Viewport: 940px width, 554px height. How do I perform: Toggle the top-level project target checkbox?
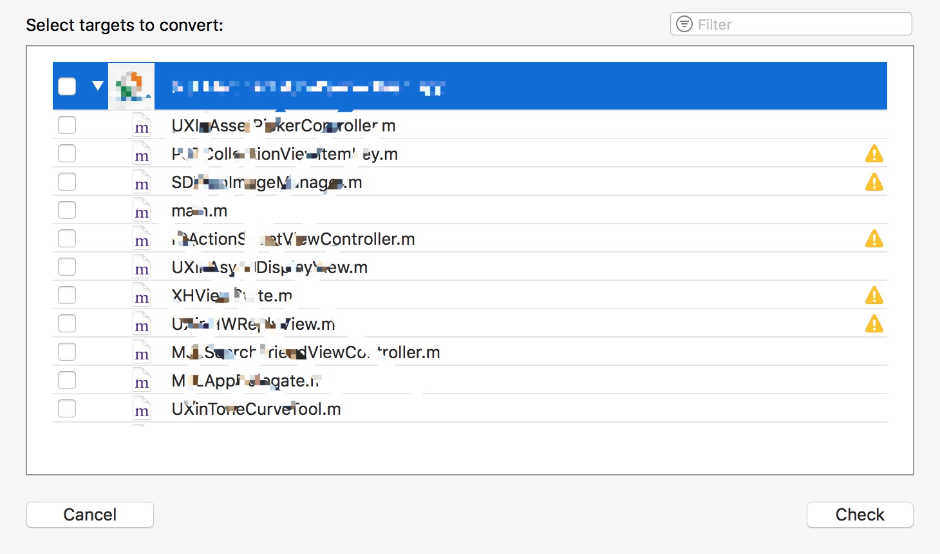point(67,86)
